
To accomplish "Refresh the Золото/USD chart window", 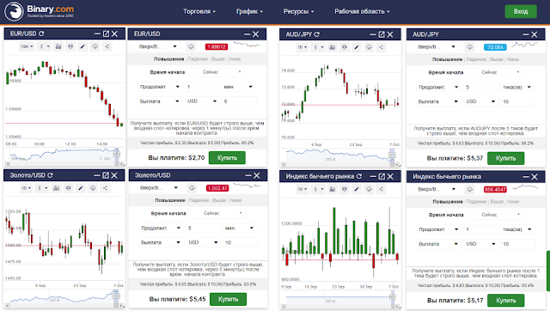I will (x=50, y=175).
